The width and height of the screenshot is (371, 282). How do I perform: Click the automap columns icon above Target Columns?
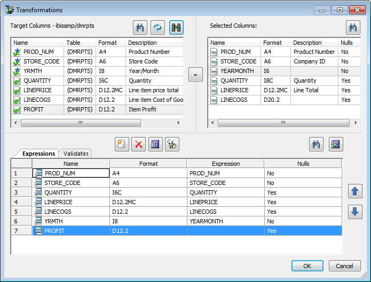tap(176, 27)
